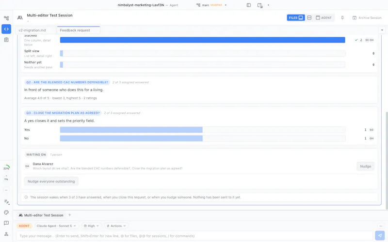Toggle the sidebar panel layout icon in title bar
This screenshot has height=242, width=388.
point(249,5)
